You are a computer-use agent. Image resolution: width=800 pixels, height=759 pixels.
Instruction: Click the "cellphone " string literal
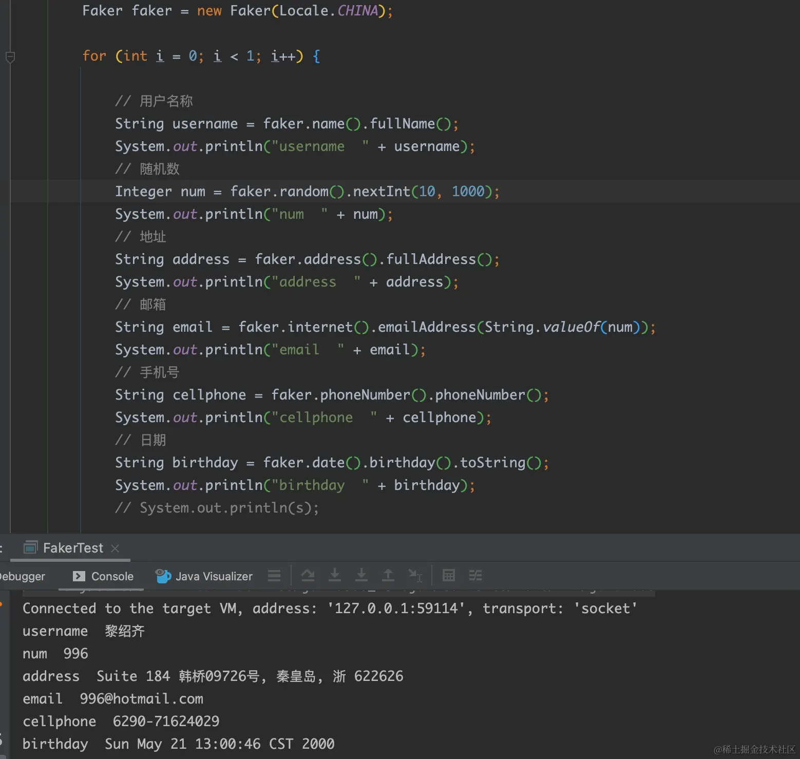coord(325,418)
